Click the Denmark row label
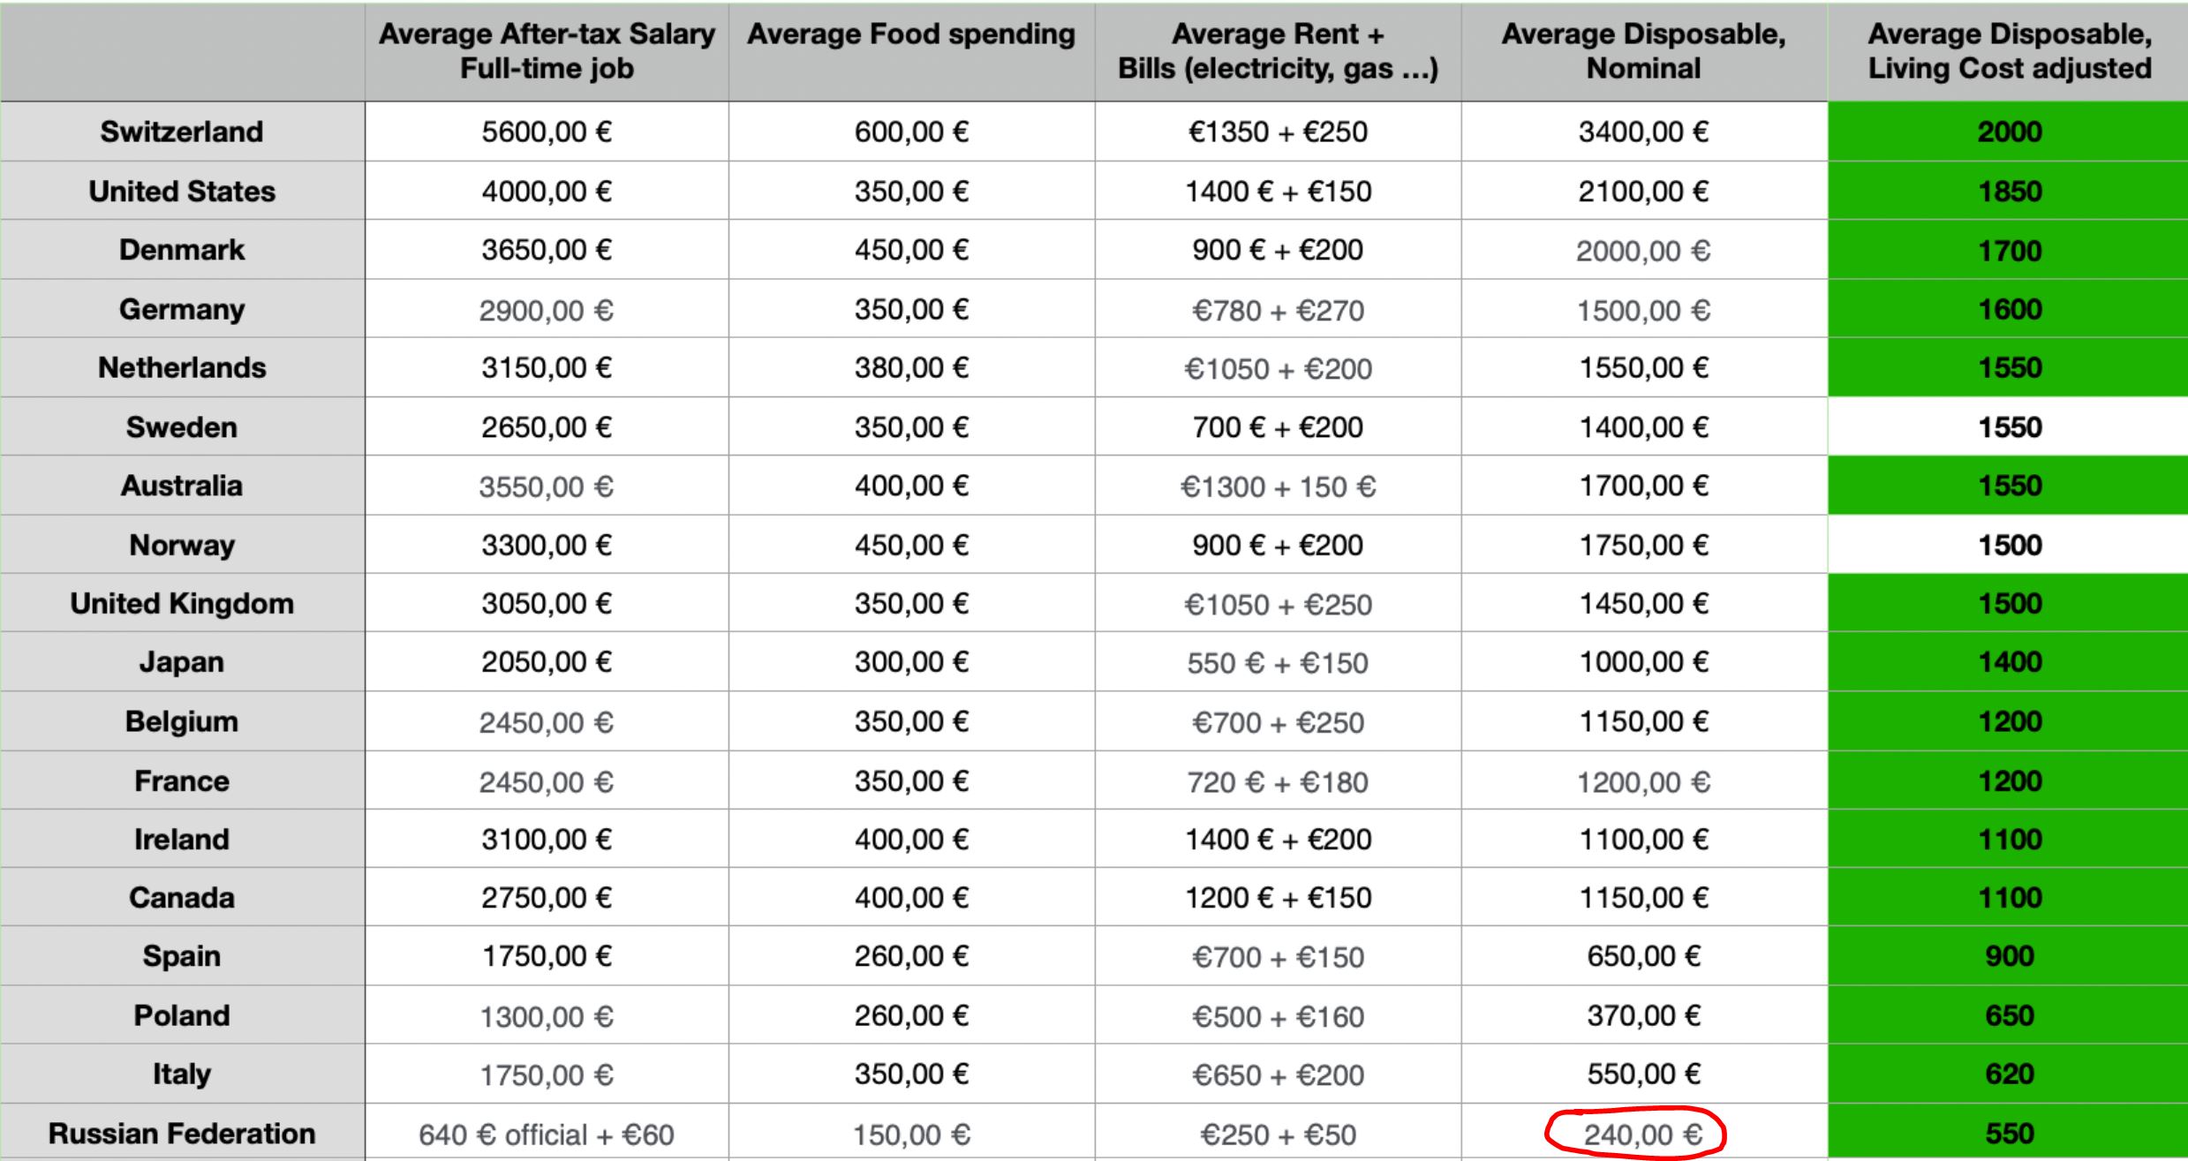Screen dimensions: 2188x1161 click(182, 250)
